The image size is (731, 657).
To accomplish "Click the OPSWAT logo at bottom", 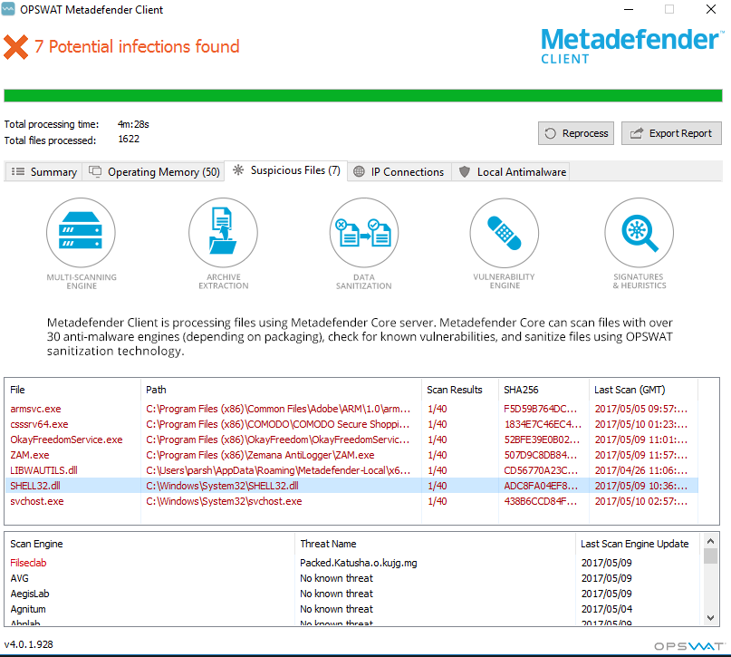I will tap(689, 646).
